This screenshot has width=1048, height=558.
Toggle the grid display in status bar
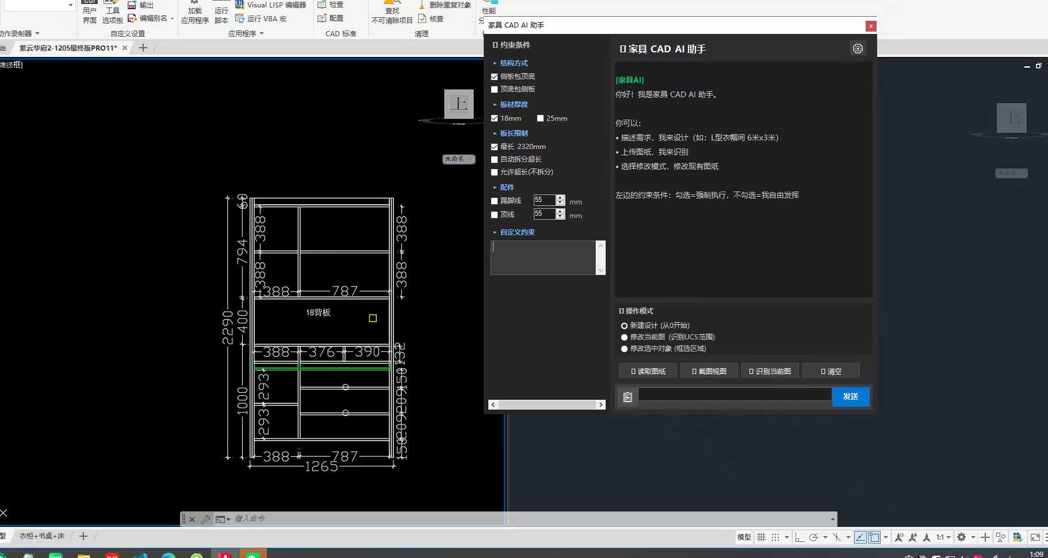pos(761,537)
